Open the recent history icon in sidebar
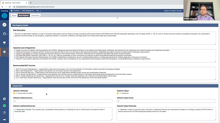This screenshot has height=123, width=220. pyautogui.click(x=4, y=34)
